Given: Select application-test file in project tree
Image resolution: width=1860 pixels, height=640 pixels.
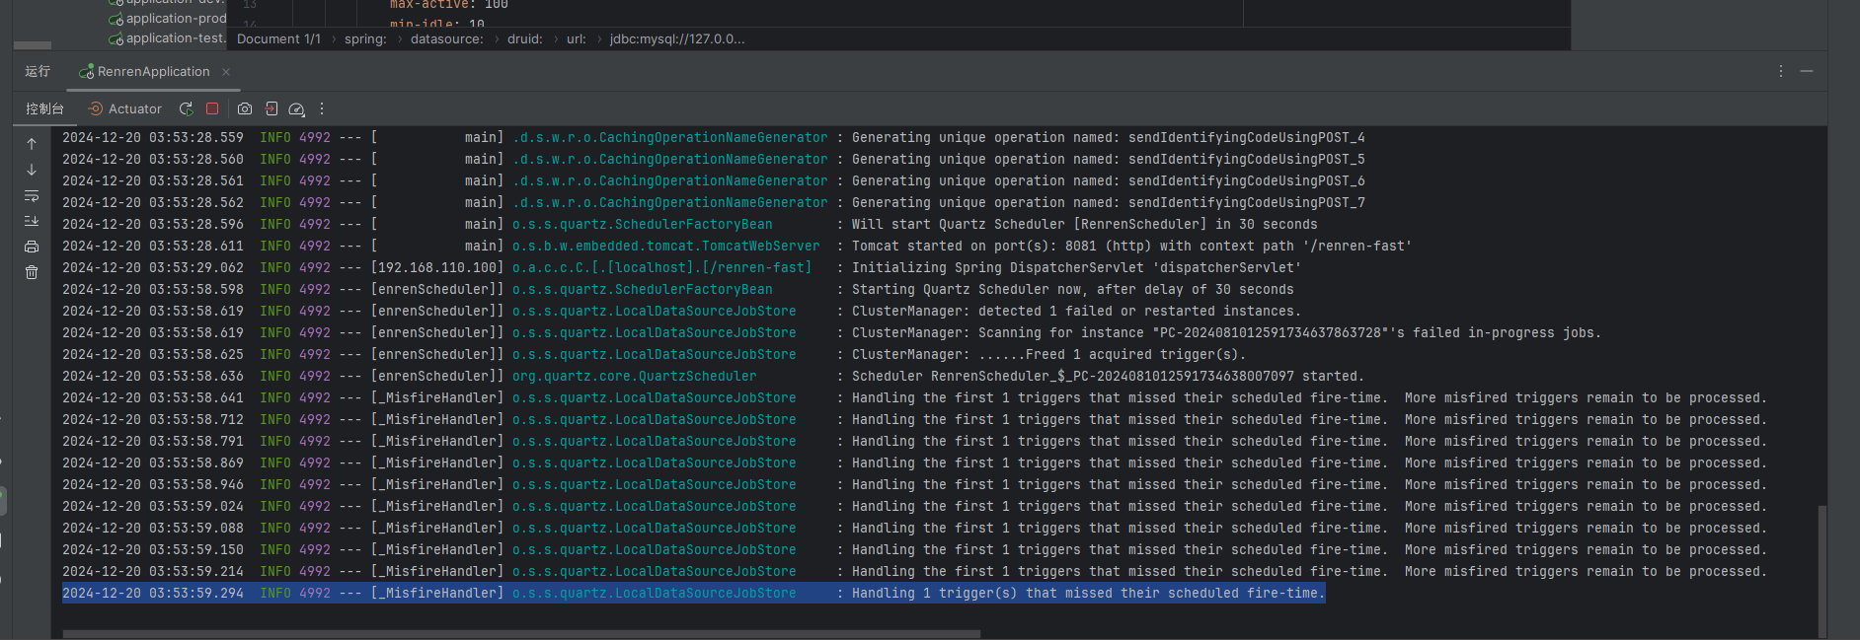Looking at the screenshot, I should 168,38.
